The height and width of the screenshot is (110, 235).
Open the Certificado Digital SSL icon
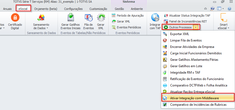click(15, 17)
